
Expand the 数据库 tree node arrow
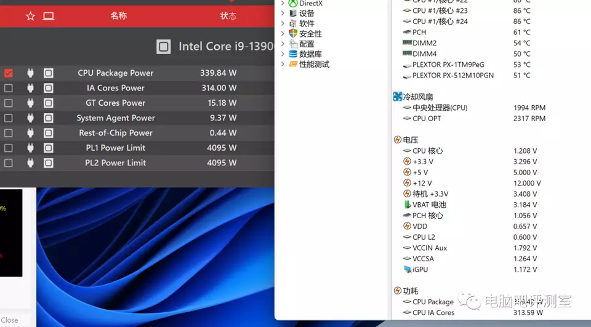click(283, 54)
